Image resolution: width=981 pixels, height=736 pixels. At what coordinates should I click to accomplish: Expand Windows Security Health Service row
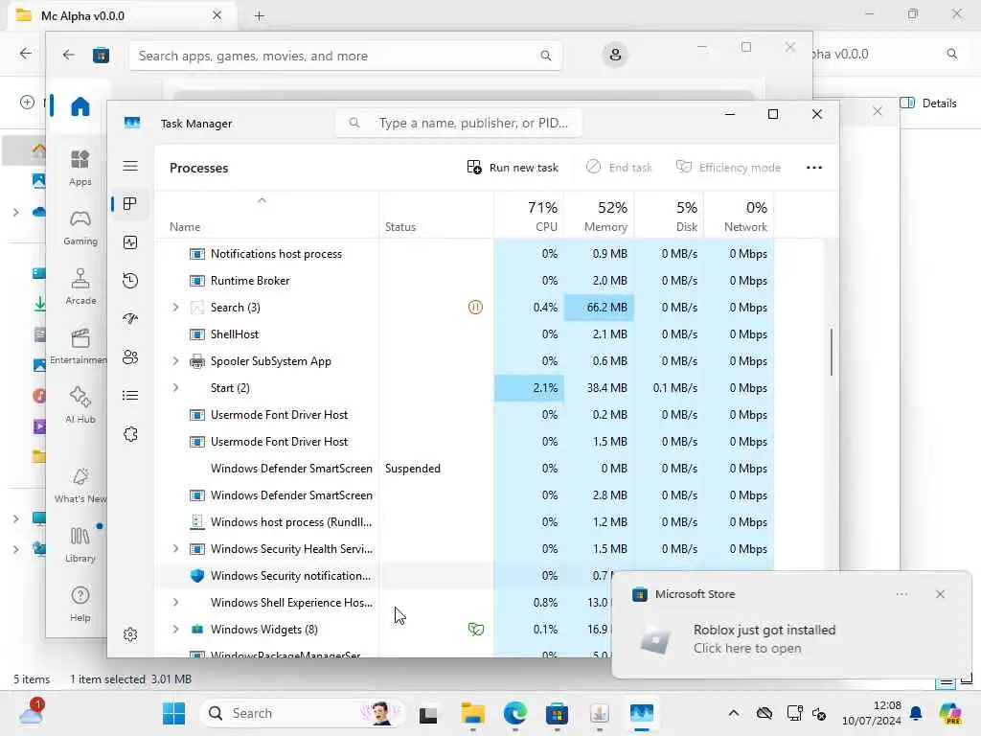click(176, 549)
